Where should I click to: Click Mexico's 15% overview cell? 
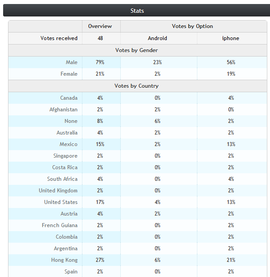coord(100,144)
